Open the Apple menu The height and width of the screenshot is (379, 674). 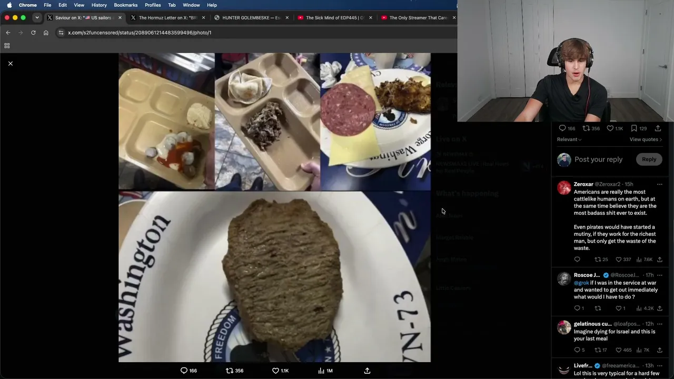9,5
